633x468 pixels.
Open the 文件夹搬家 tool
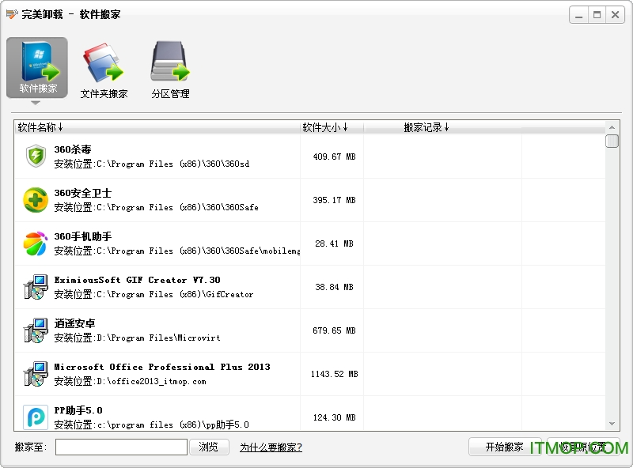click(103, 71)
